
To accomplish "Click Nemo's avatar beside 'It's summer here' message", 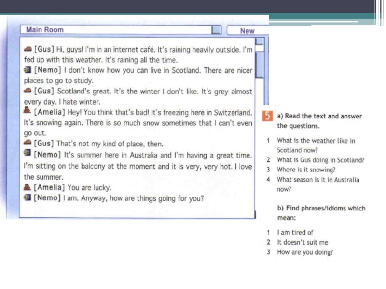I will tap(28, 154).
